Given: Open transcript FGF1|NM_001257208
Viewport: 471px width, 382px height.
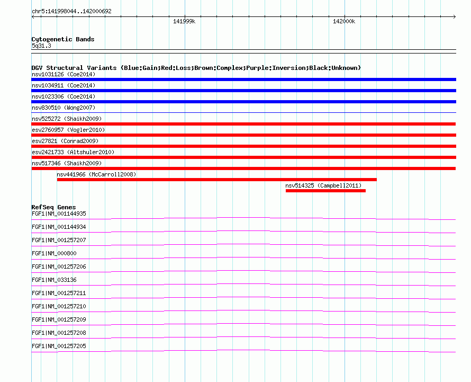Looking at the screenshot, I should (x=59, y=333).
